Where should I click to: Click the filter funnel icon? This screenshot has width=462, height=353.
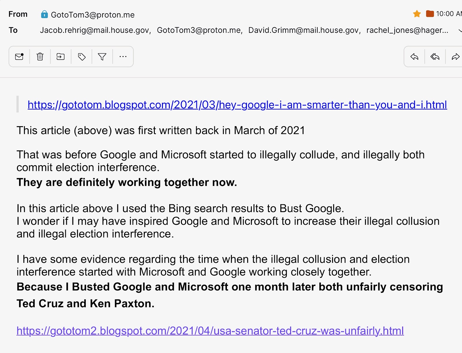coord(102,57)
